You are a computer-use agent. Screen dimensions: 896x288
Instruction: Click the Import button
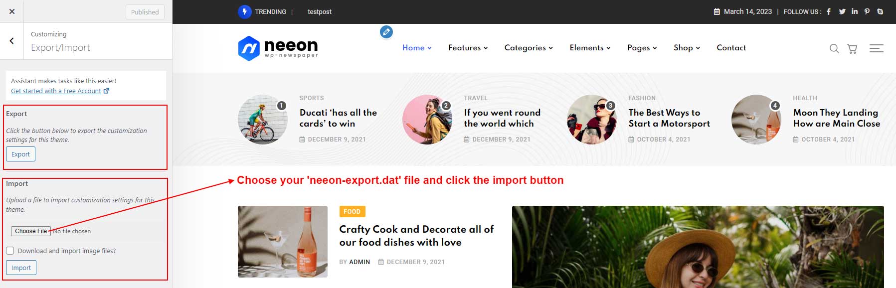(21, 268)
